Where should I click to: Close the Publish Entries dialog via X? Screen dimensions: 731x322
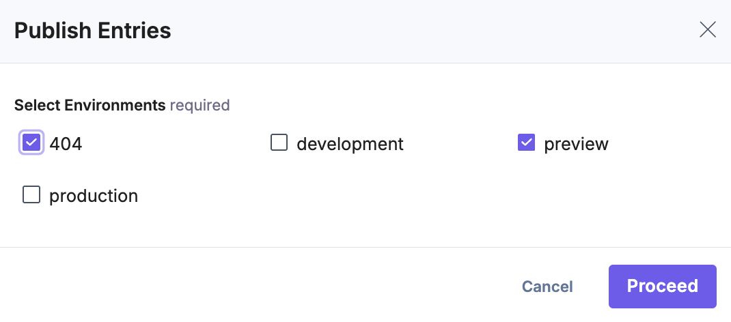pyautogui.click(x=707, y=30)
